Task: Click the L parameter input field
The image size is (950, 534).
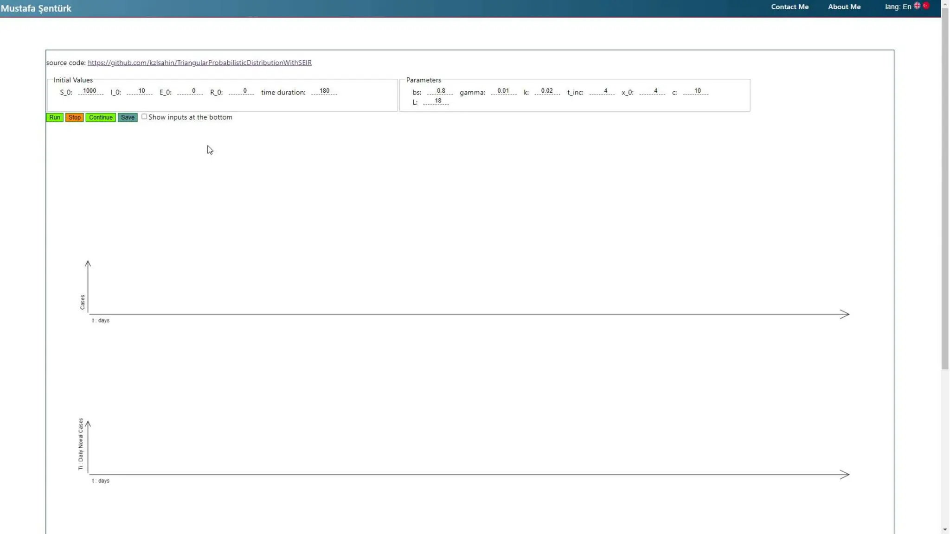Action: pyautogui.click(x=436, y=101)
